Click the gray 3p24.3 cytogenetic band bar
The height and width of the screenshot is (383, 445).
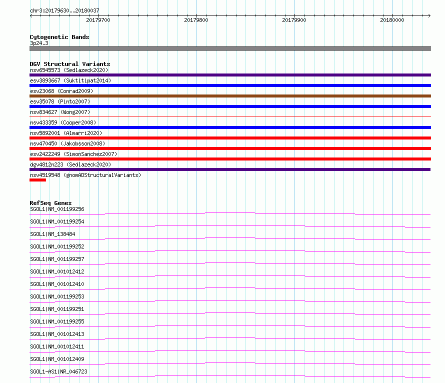click(x=230, y=48)
